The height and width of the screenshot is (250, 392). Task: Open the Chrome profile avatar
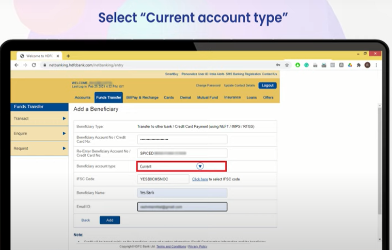coord(367,65)
